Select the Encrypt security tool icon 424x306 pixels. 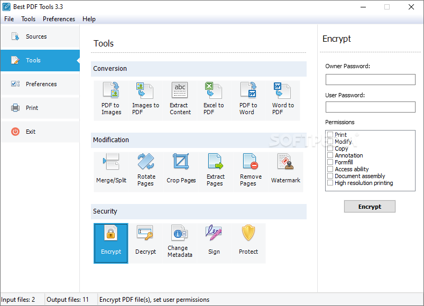111,243
